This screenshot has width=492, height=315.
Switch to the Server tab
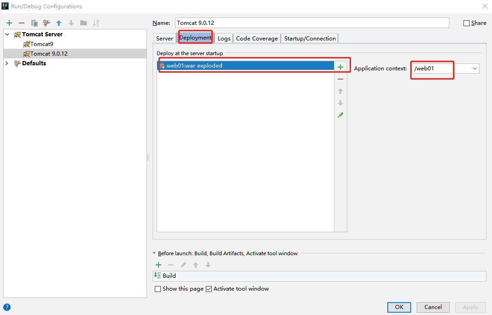click(164, 38)
